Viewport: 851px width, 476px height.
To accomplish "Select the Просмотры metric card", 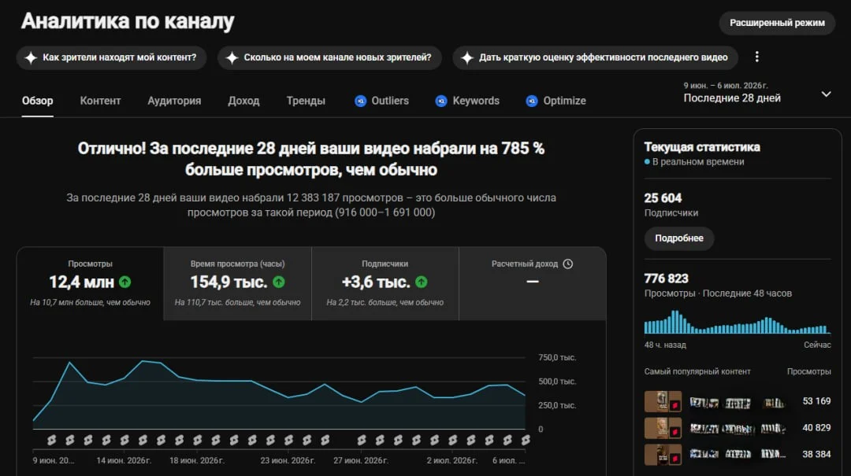I will point(90,284).
